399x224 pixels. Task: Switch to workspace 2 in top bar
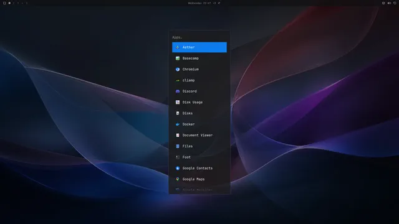pos(13,3)
